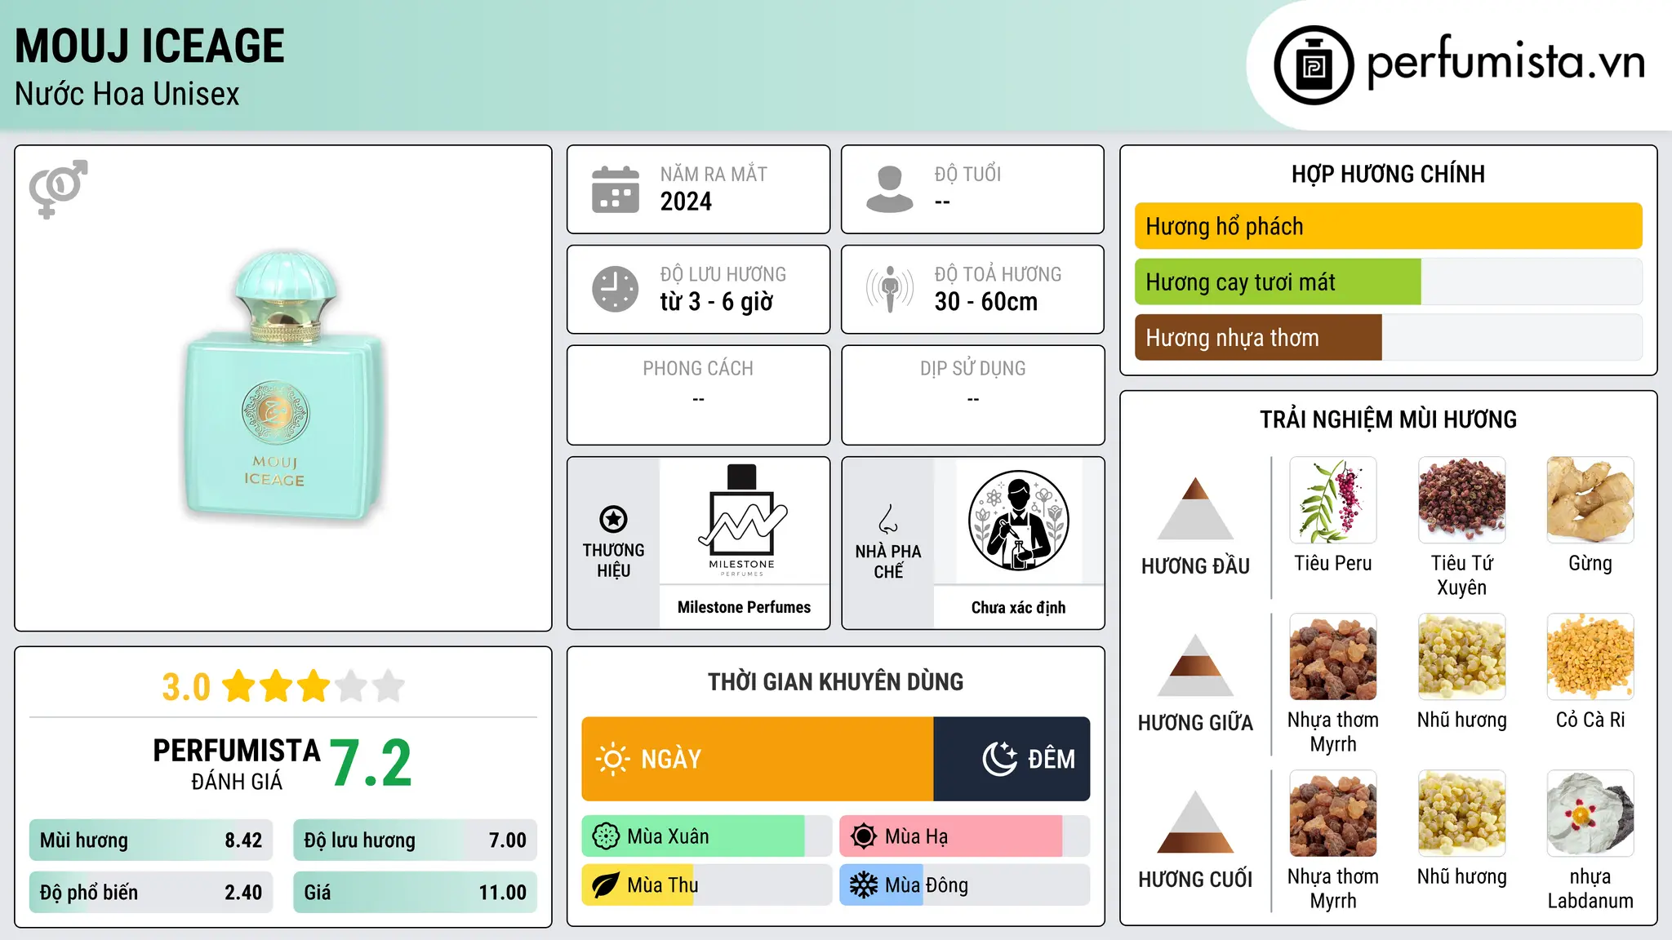The image size is (1672, 940).
Task: Click the Mùa Hạ season bar label
Action: 916,836
